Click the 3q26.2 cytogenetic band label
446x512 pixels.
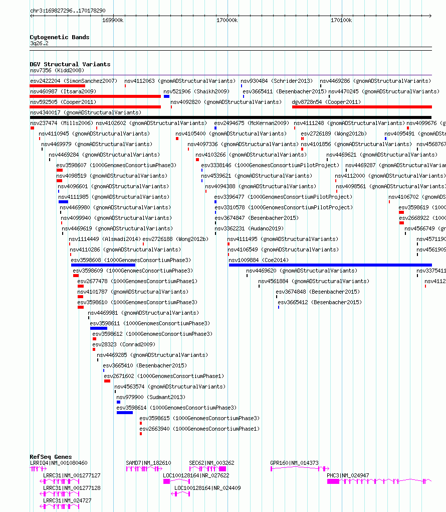point(39,44)
